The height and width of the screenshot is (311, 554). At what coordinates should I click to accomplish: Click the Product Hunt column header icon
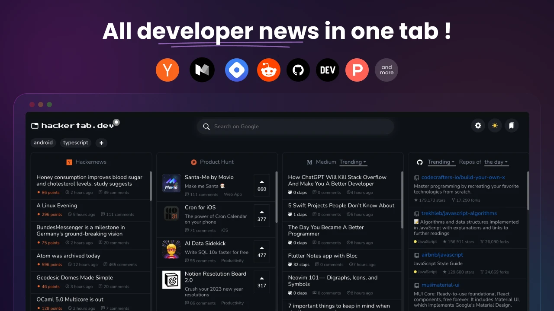[x=194, y=162]
